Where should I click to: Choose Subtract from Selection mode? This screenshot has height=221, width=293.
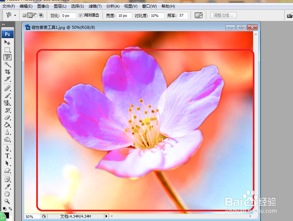click(35, 15)
